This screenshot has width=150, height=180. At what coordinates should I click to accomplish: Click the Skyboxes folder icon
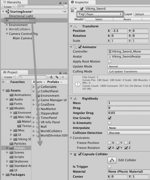(12, 161)
